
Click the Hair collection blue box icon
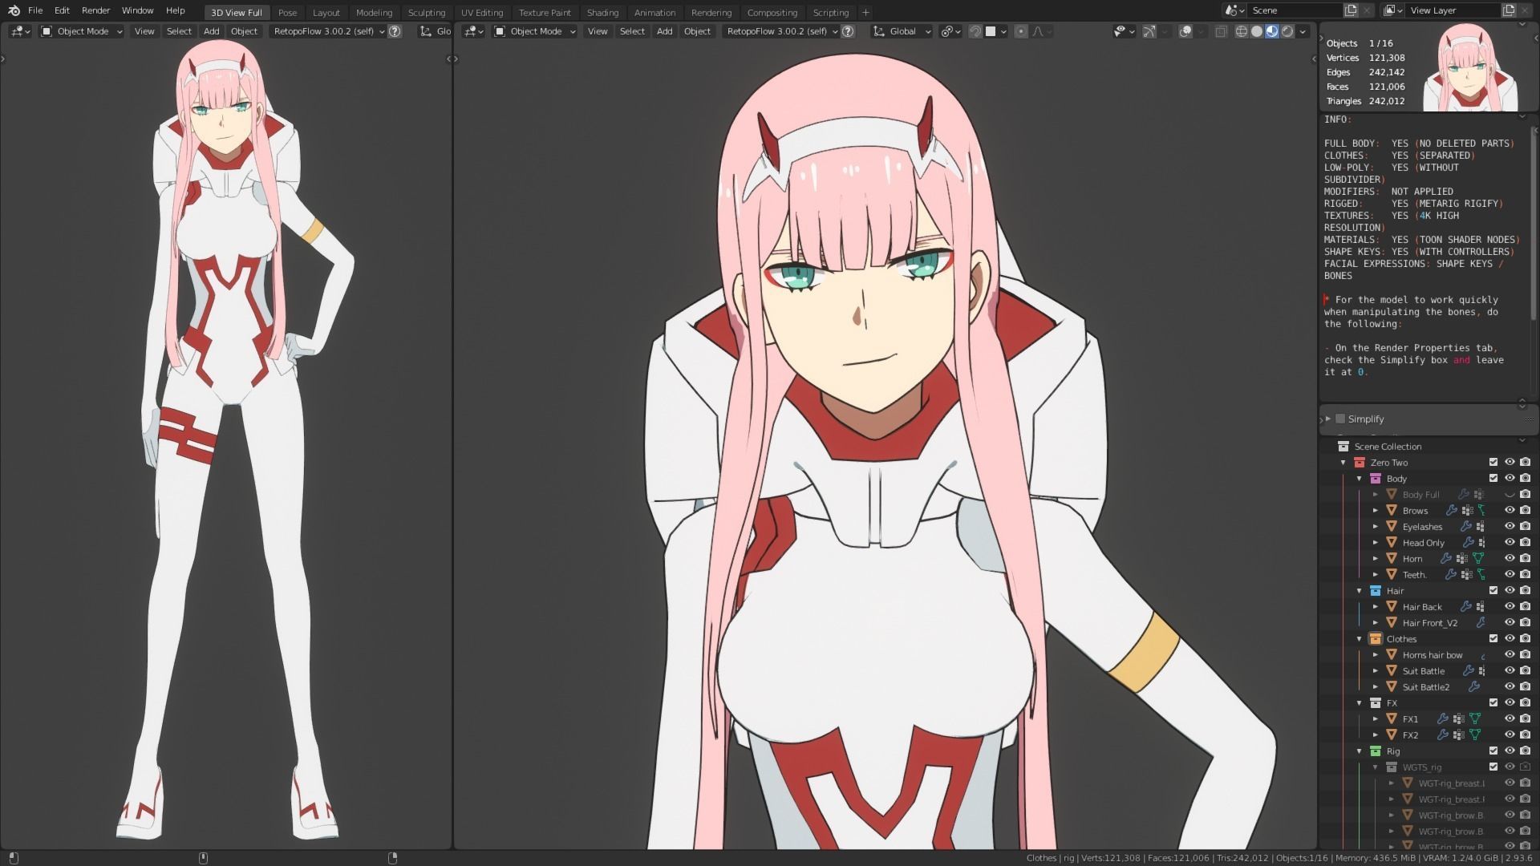(1376, 590)
